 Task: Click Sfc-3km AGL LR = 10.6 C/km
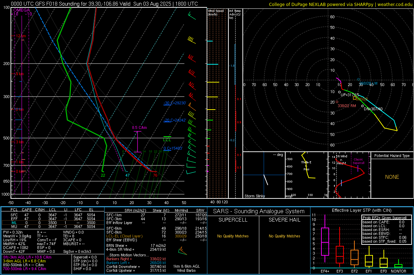[27, 257]
